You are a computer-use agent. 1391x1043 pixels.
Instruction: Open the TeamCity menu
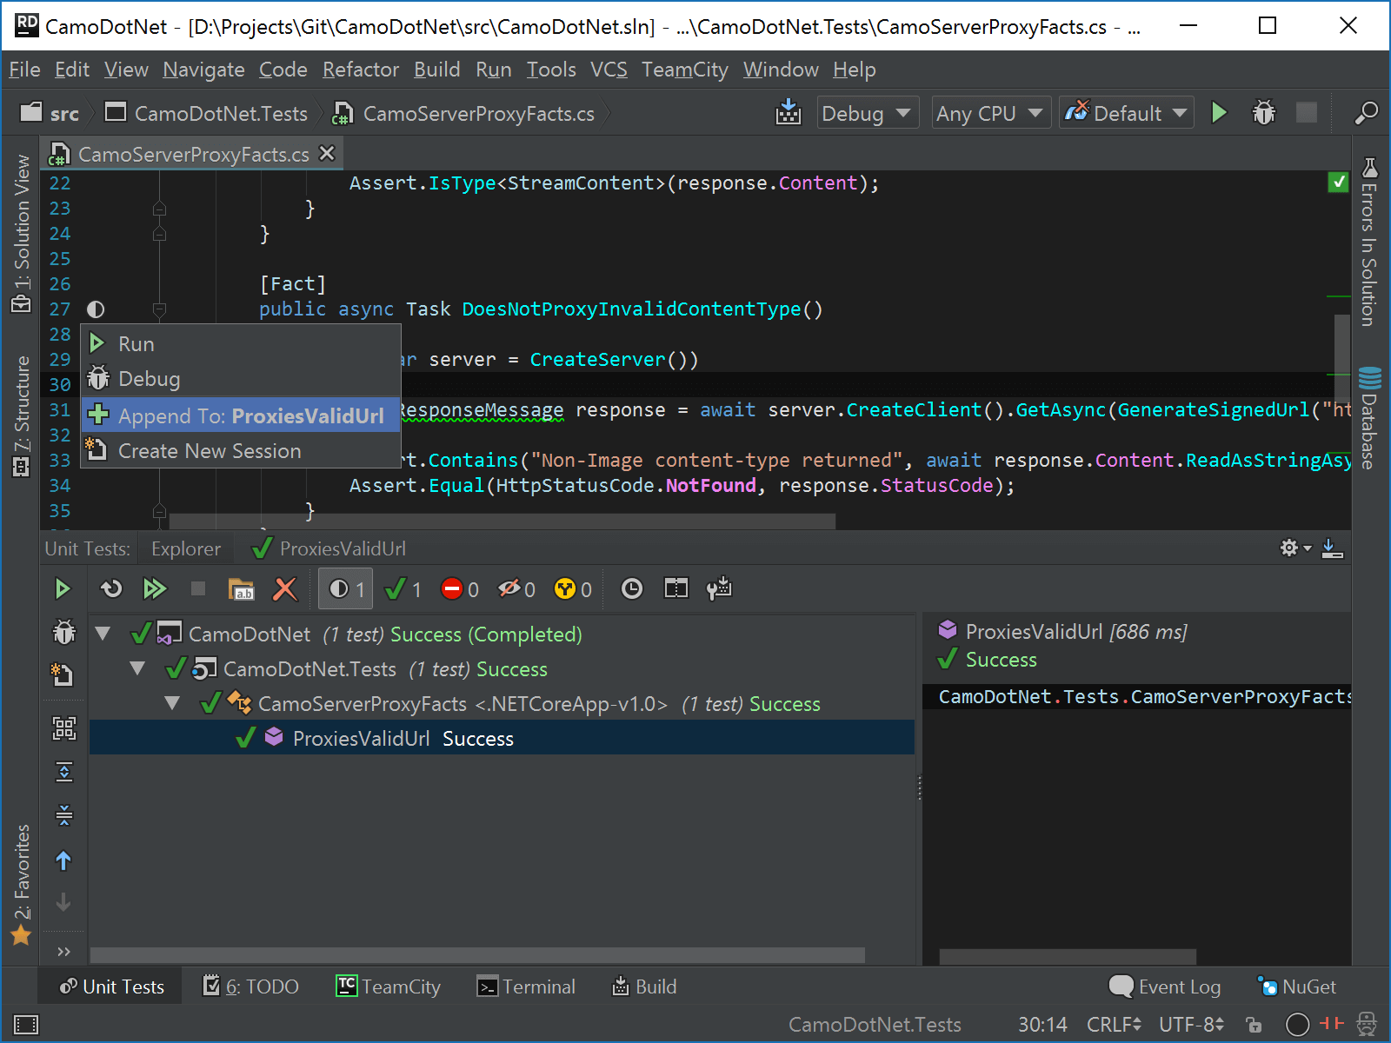coord(685,70)
